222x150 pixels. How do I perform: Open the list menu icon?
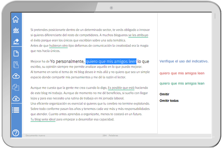[16, 110]
